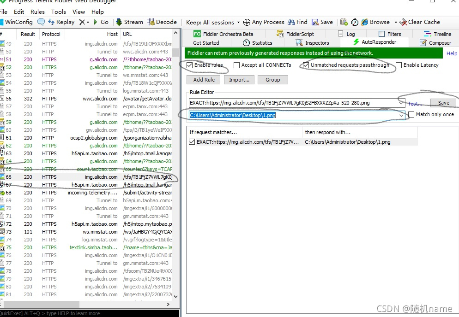Screen dimensions: 459x317
Task: Expand the Browse dropdown arrow
Action: 396,22
